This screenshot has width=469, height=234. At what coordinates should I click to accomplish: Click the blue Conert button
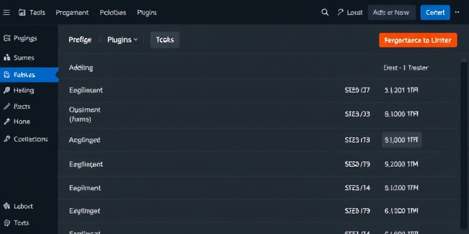coord(435,12)
